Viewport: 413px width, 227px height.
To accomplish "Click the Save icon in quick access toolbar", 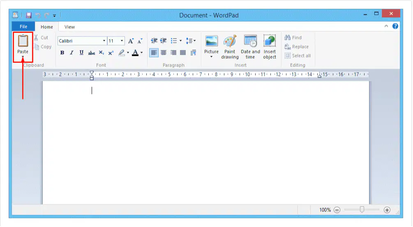I will [x=28, y=15].
